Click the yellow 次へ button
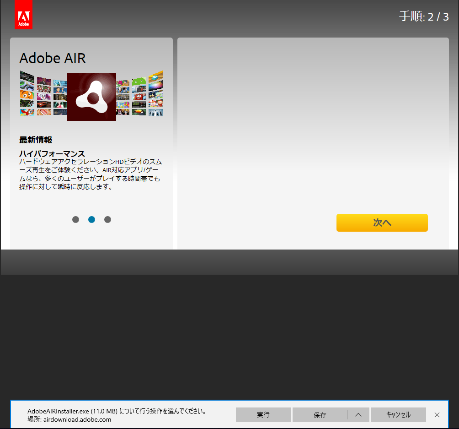The width and height of the screenshot is (459, 429). tap(382, 223)
